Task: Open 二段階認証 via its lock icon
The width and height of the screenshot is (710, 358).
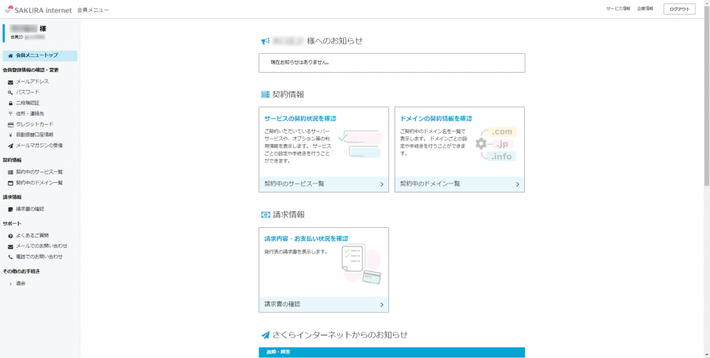Action: point(10,103)
